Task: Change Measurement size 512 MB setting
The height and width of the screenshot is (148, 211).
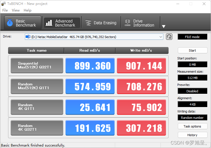Action: tap(193, 78)
